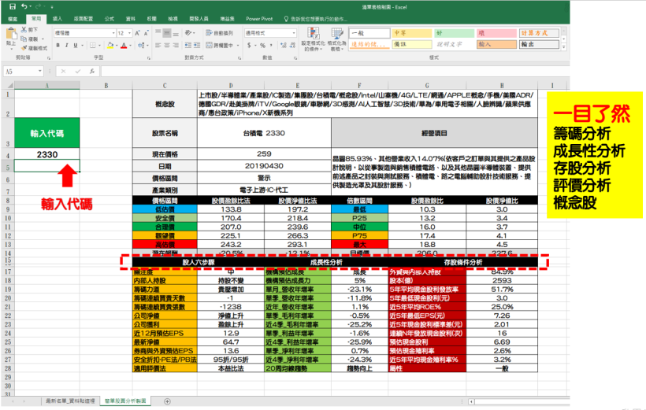
Task: Click the Tell Me search box
Action: 316,19
